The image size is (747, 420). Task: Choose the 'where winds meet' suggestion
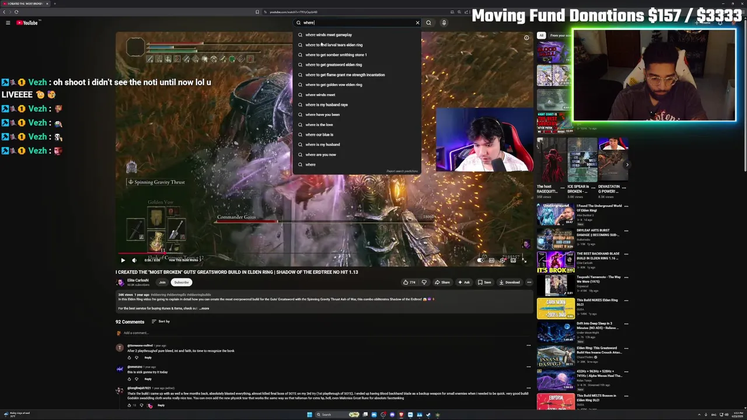357,94
